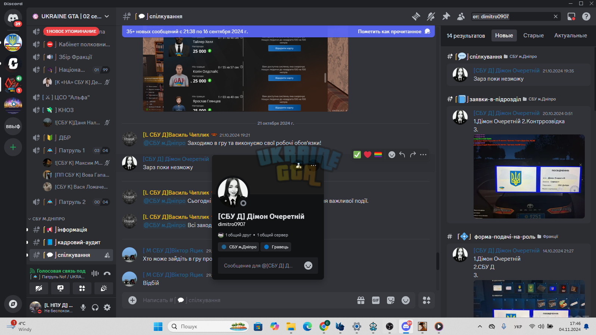
Task: Click the chat message list scrollbar
Action: [437, 261]
